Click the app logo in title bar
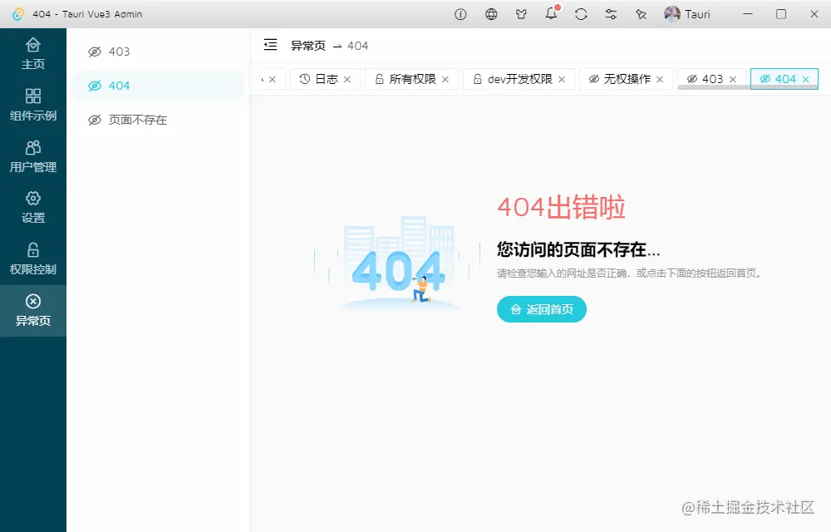 (x=18, y=14)
